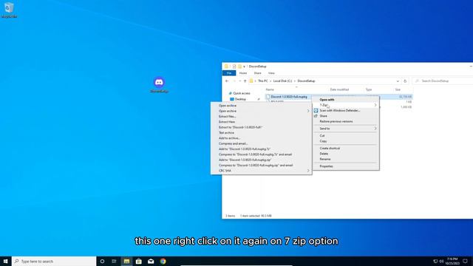Open the Mail app from taskbar
473x266 pixels.
point(151,261)
